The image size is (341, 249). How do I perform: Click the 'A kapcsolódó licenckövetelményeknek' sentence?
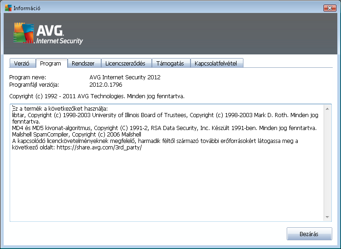pos(155,144)
